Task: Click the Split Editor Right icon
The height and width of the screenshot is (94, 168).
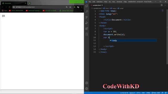Action: 162,5
